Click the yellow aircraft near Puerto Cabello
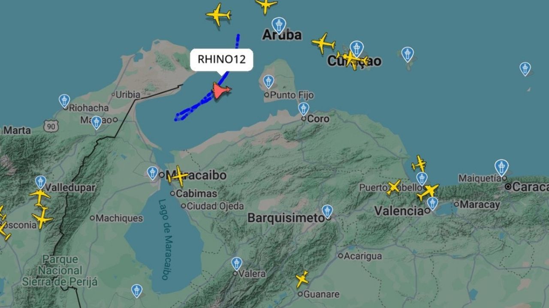Screen dimensions: 549x308 394,187
